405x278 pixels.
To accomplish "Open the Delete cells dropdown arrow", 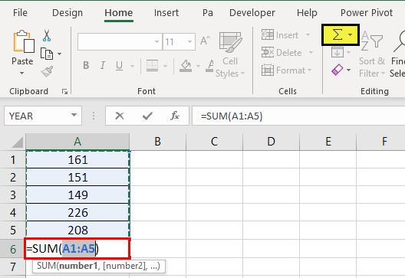I will point(311,53).
